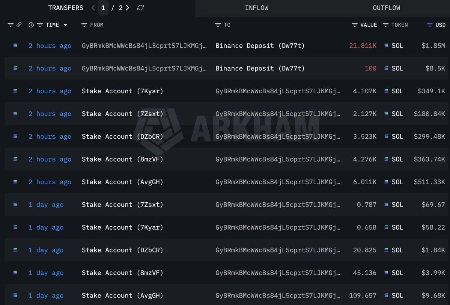The height and width of the screenshot is (305, 450).
Task: Open the USD column filter
Action: pos(430,25)
